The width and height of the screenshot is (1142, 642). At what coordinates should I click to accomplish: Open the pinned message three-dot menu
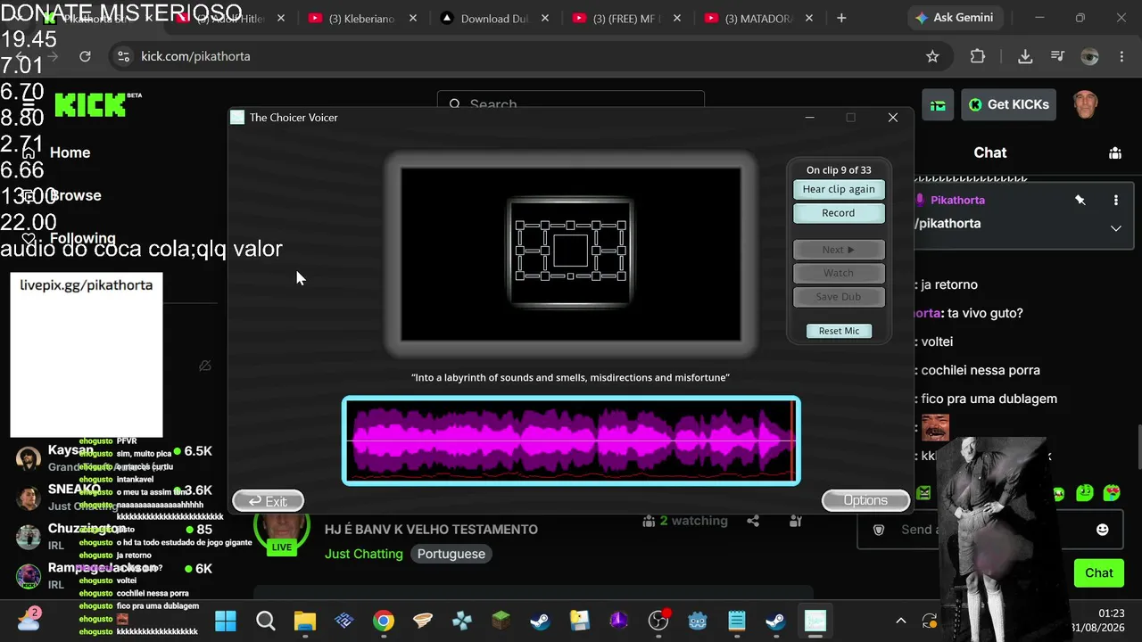(1115, 201)
